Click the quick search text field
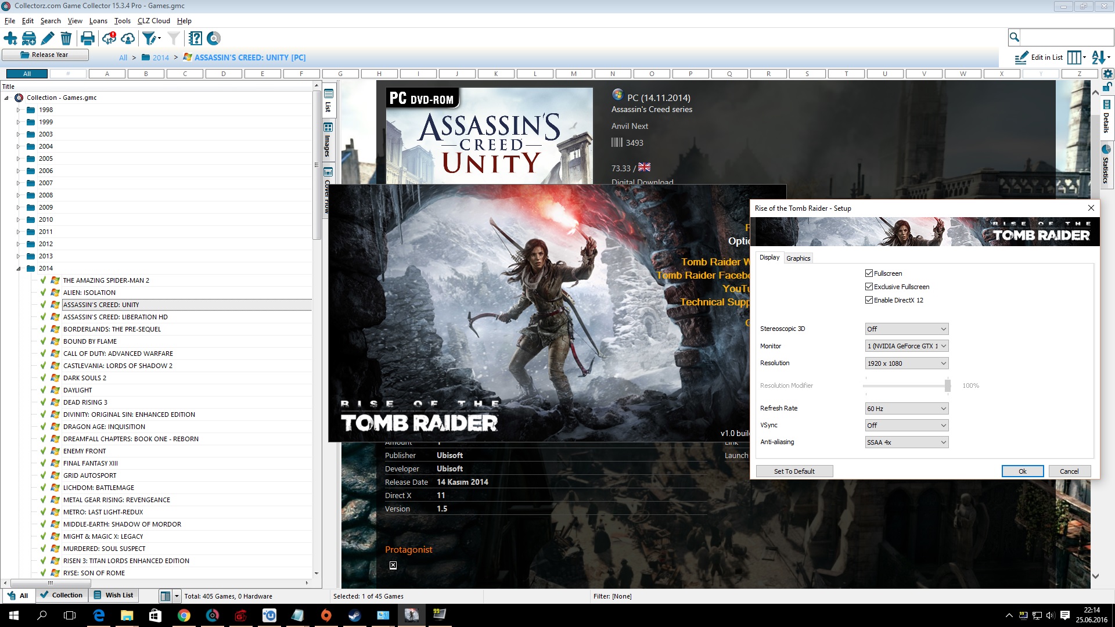The width and height of the screenshot is (1115, 627). coord(1066,37)
